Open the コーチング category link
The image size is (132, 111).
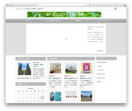(100, 70)
